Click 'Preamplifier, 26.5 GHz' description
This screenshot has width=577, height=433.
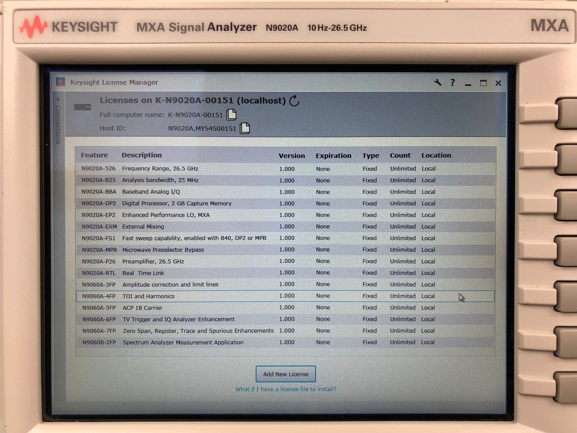153,262
